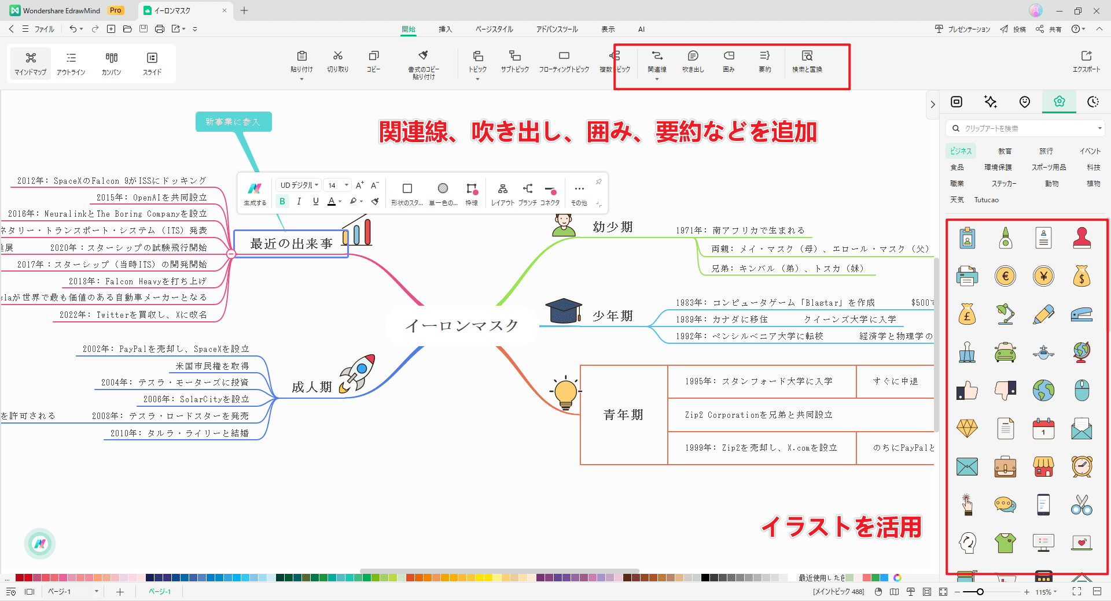
Task: Open the アドバンスツール ribbon tab
Action: point(557,29)
